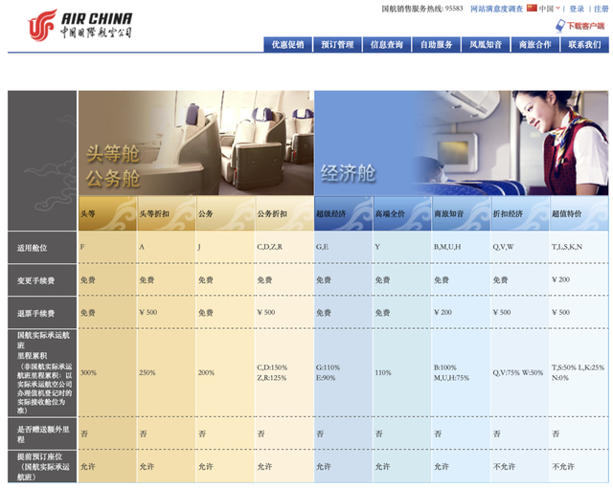Expand the 中国 region dropdown arrow
Image resolution: width=613 pixels, height=488 pixels.
(557, 9)
